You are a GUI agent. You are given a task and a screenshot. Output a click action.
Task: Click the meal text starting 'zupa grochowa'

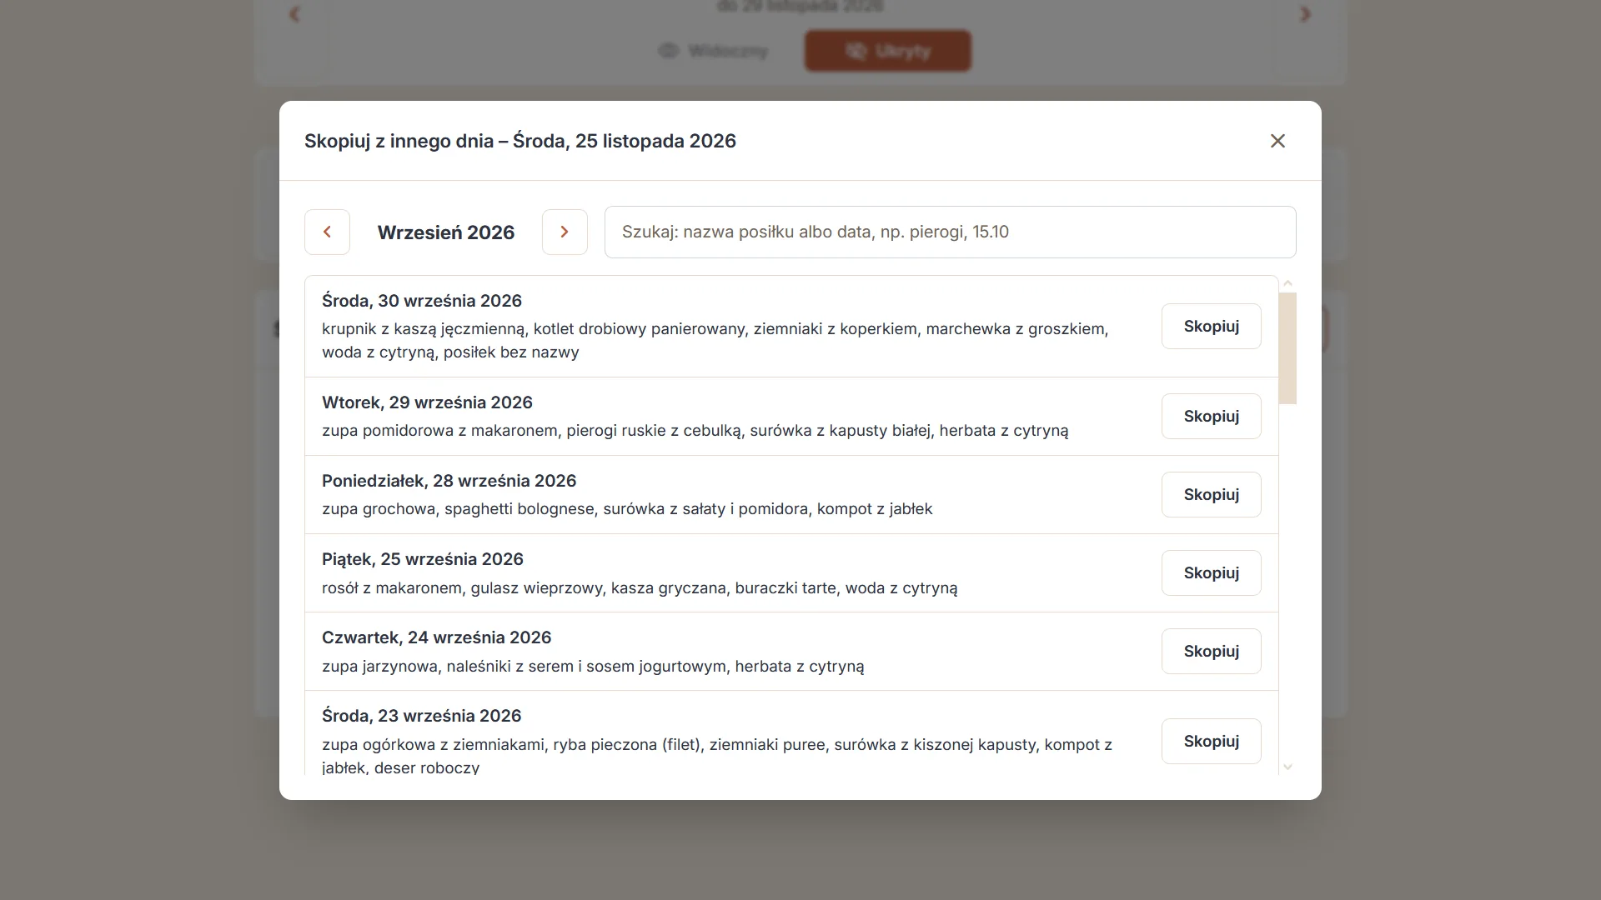click(x=627, y=509)
